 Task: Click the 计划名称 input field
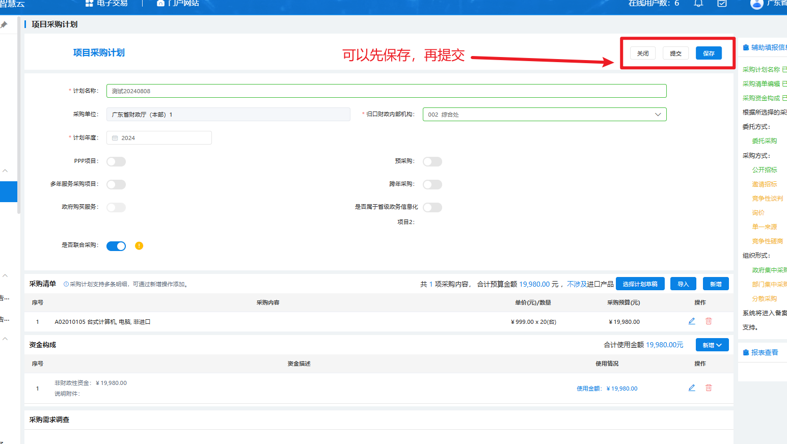pos(386,91)
